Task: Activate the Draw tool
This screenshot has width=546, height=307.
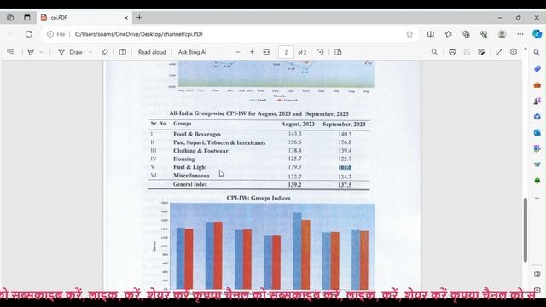Action: click(x=71, y=52)
